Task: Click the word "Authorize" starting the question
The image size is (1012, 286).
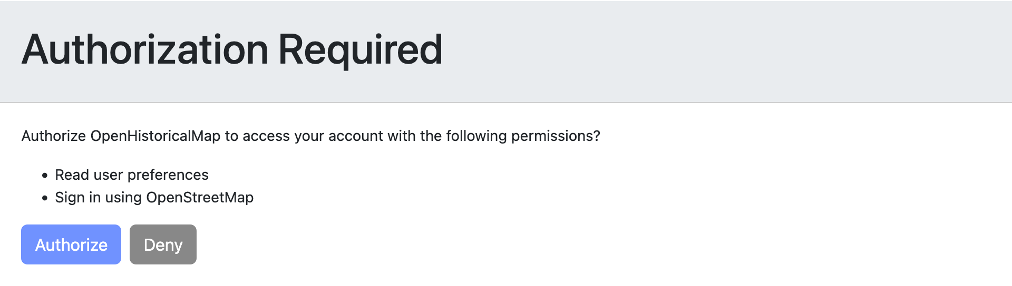Action: coord(54,136)
